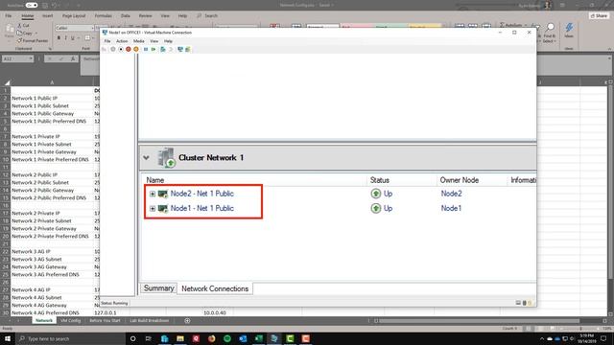Apply the pink Bad cell style swatch
The height and width of the screenshot is (345, 614).
tap(357, 26)
